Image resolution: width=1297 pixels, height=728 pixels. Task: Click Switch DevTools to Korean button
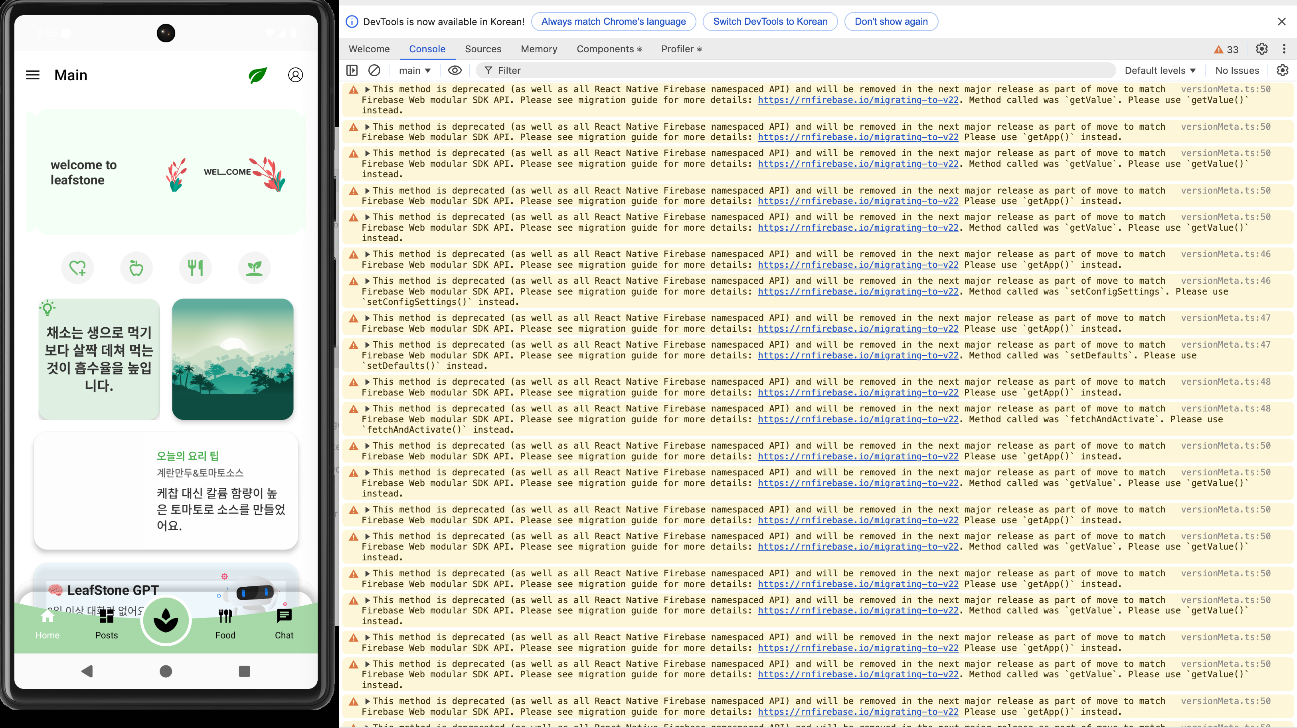coord(770,22)
